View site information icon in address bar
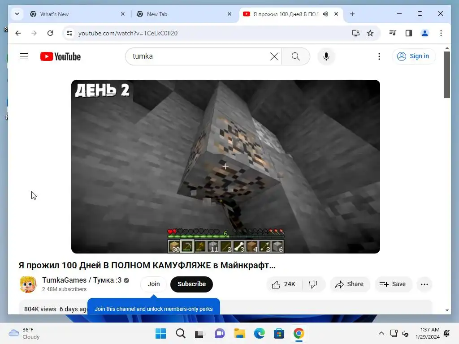The image size is (459, 344). click(69, 33)
